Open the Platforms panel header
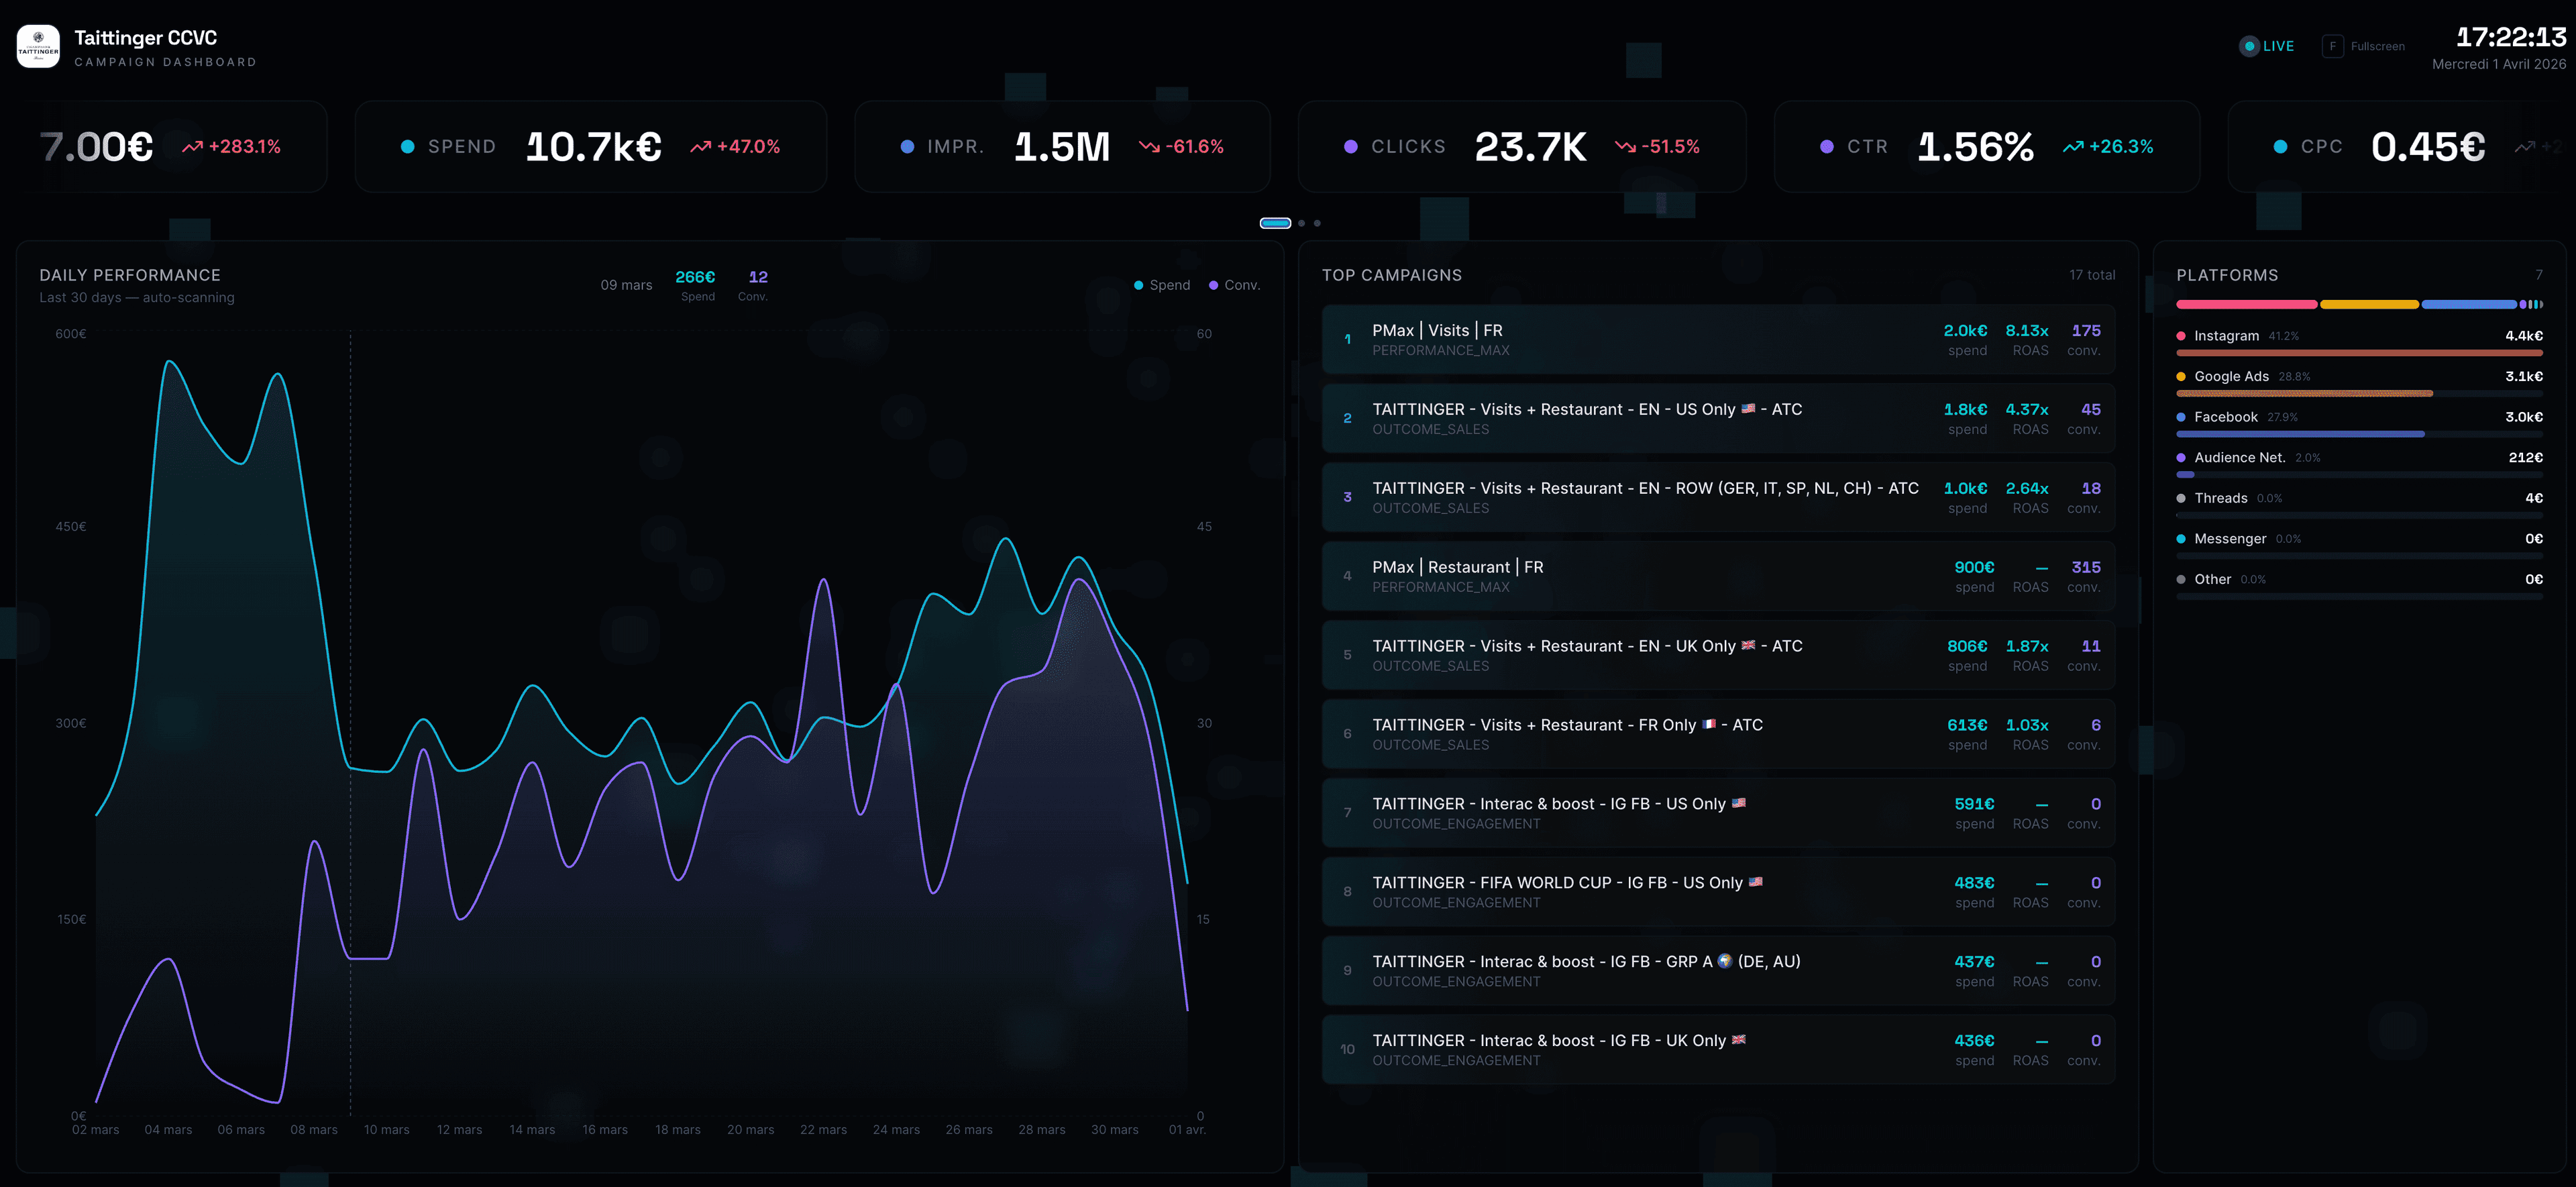The width and height of the screenshot is (2576, 1187). tap(2227, 275)
